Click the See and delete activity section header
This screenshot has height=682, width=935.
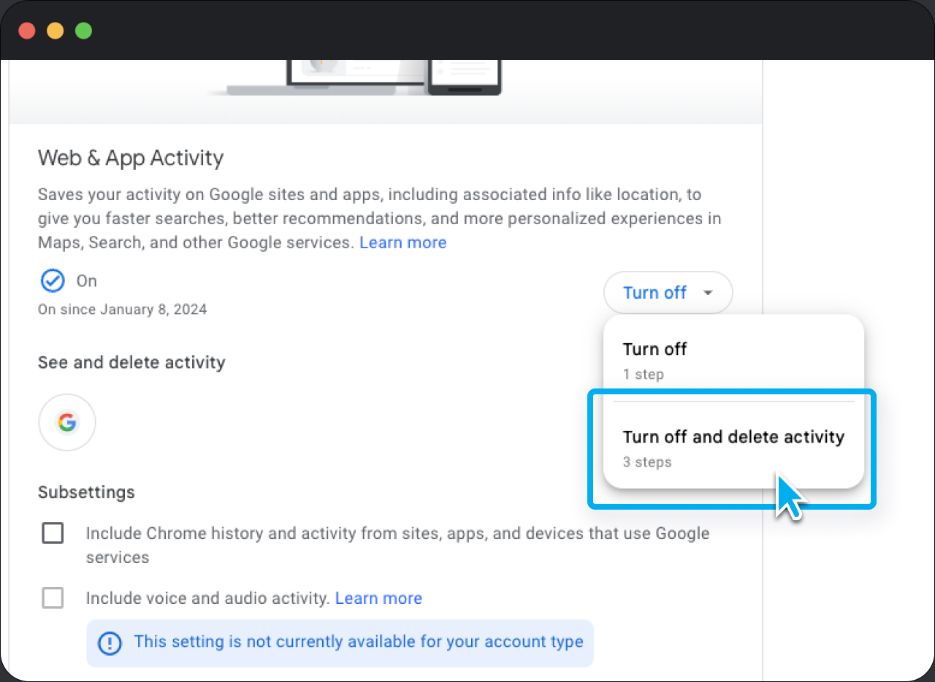pyautogui.click(x=131, y=362)
